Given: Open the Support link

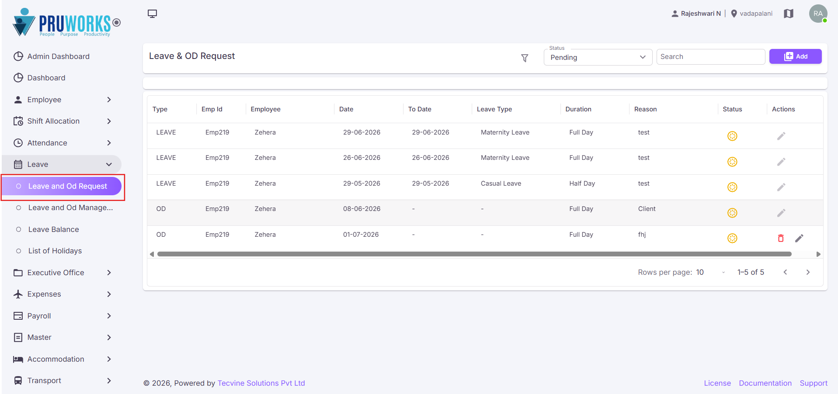Looking at the screenshot, I should (814, 383).
